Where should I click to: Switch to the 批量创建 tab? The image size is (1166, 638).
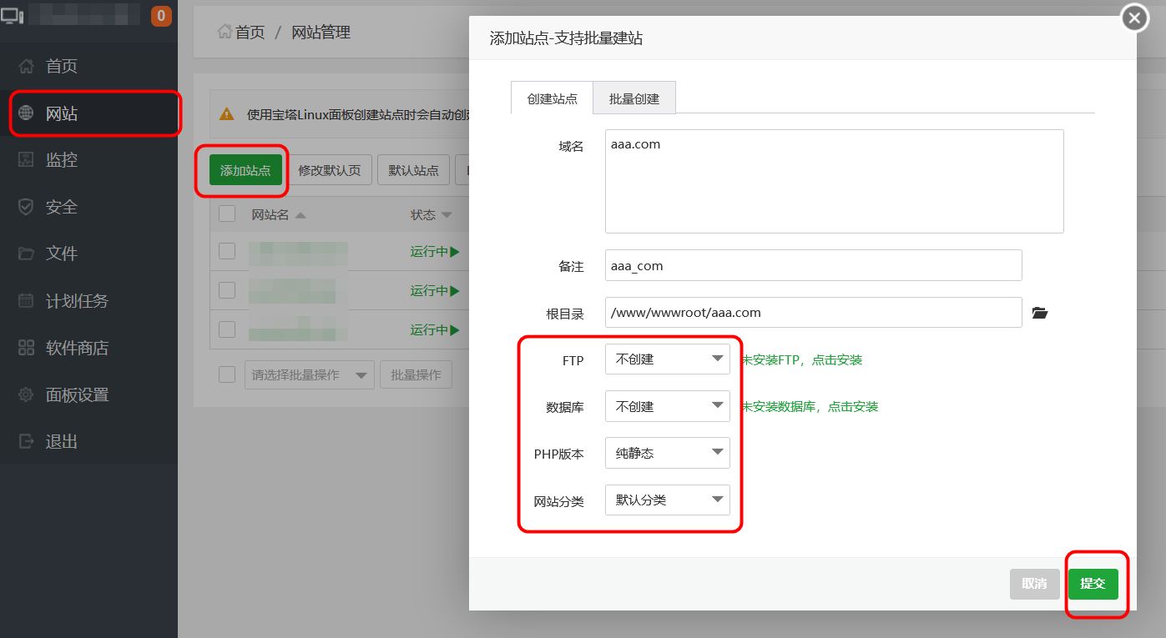(x=633, y=98)
